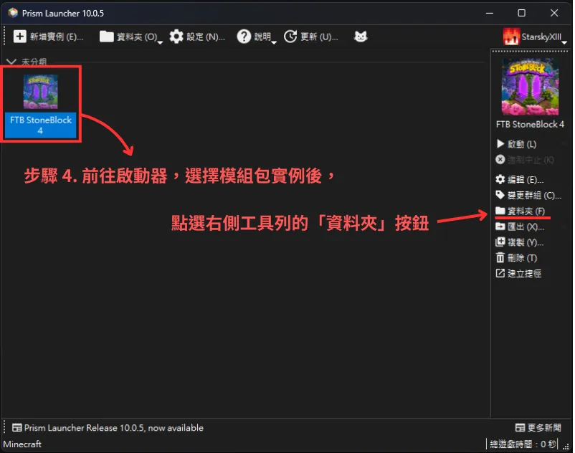Select the FTB StoneBlock 4 instance

[40, 104]
